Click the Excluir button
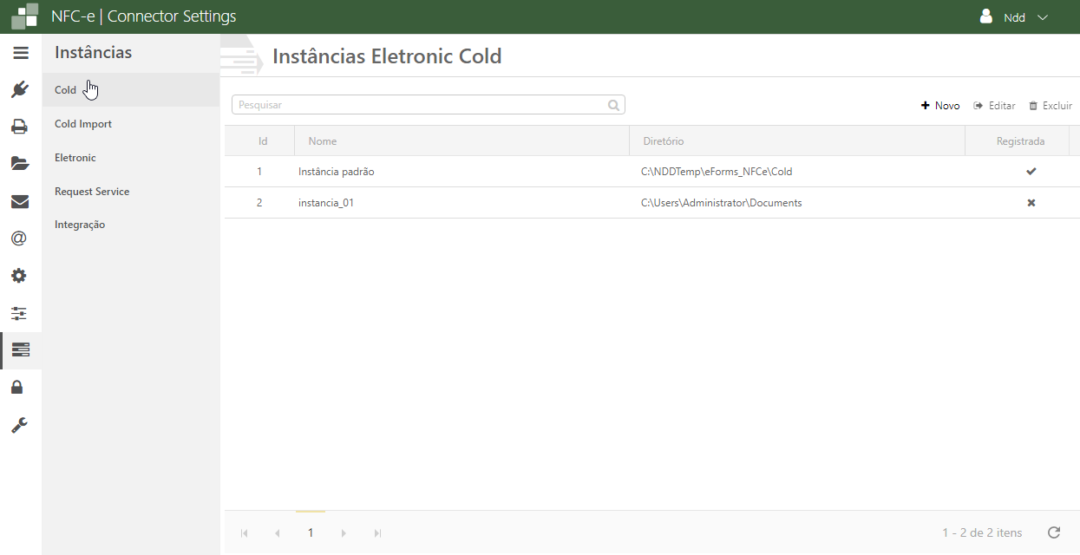1080x555 pixels. 1051,106
